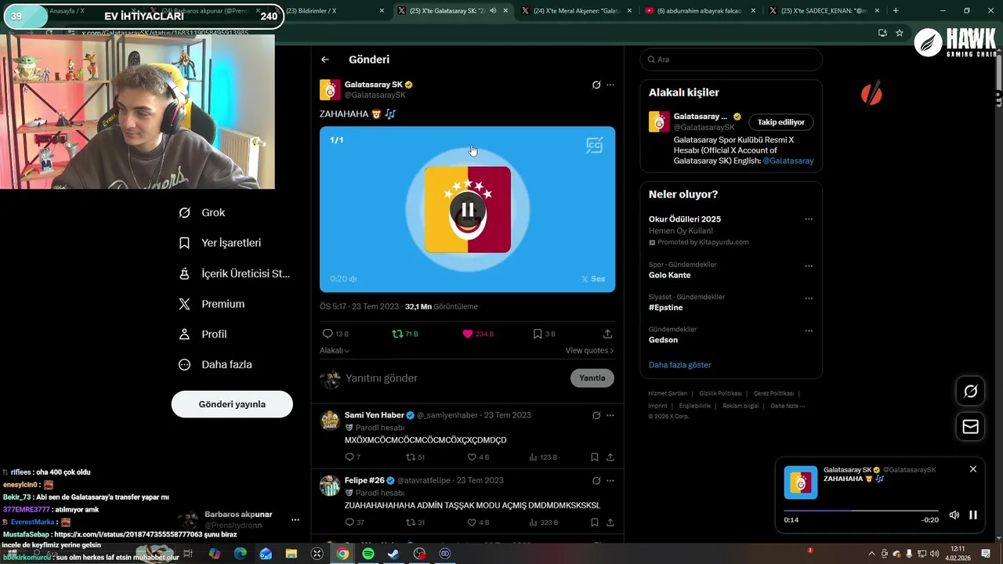1003x564 pixels.
Task: Open options for Okur Ödülleri 2025 trend
Action: [809, 219]
